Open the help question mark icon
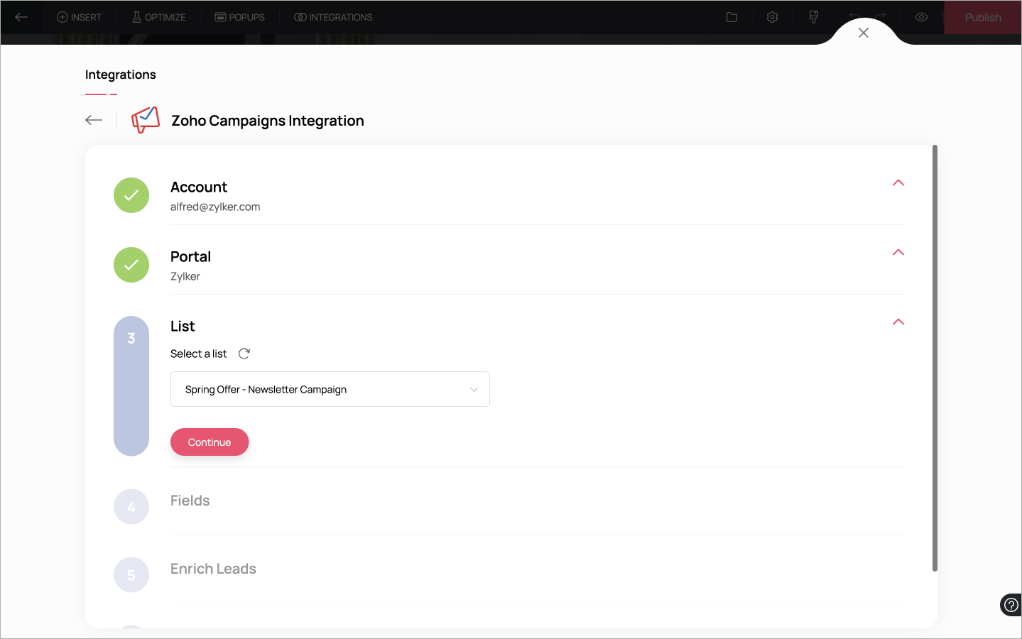Screen dimensions: 1022x639 coord(1011,605)
